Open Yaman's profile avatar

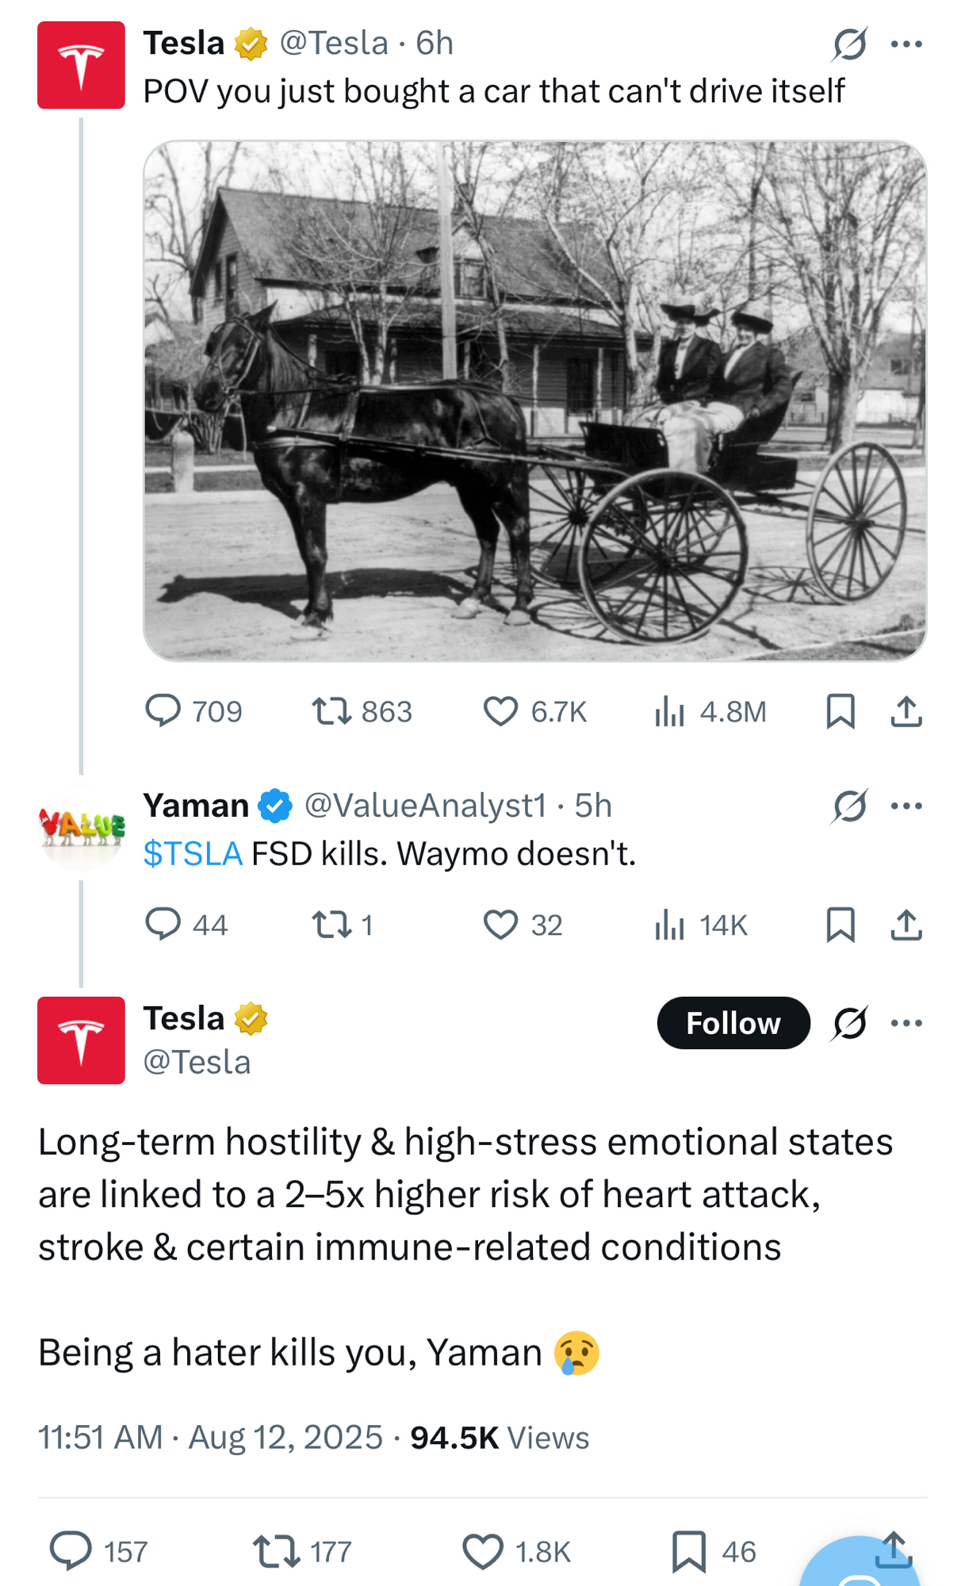81,827
